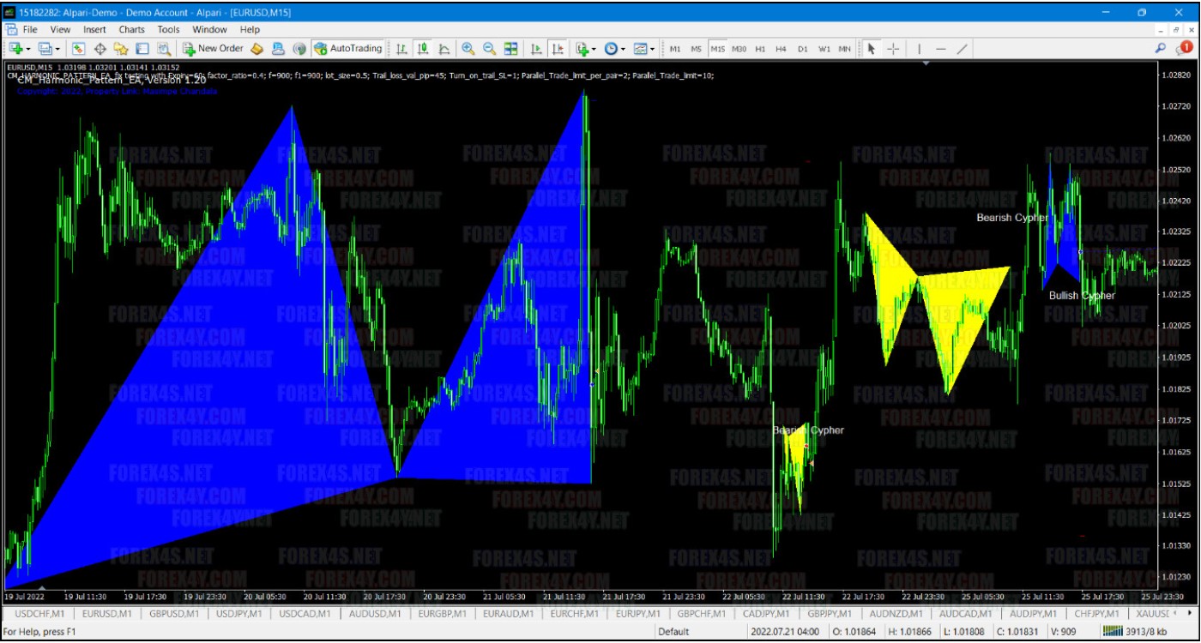Tile windows with the grid icon
The width and height of the screenshot is (1201, 643).
tap(510, 49)
